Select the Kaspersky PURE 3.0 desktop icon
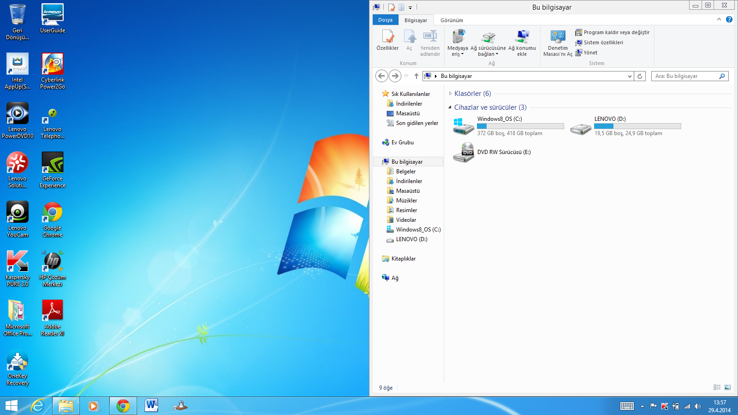 pyautogui.click(x=18, y=268)
